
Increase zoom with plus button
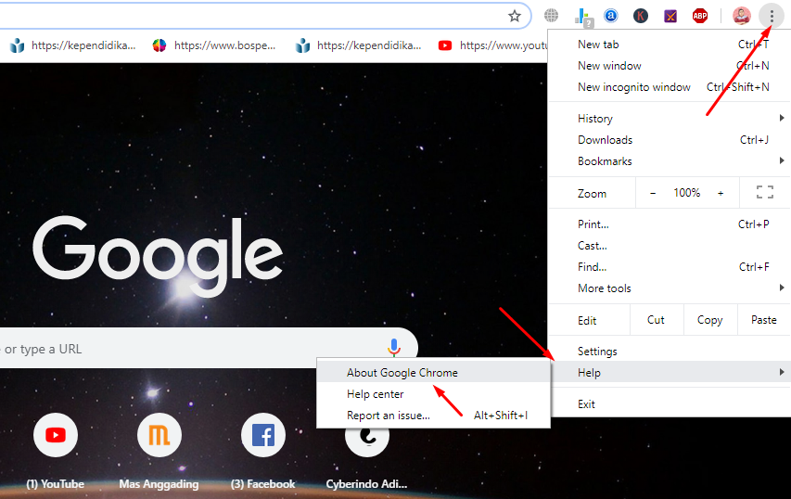click(721, 193)
